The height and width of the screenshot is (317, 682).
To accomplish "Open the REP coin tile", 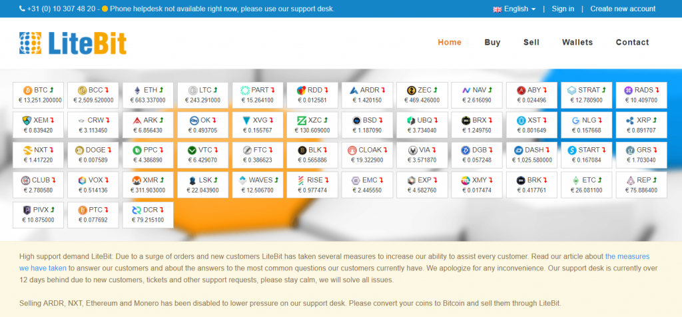I will coord(641,185).
